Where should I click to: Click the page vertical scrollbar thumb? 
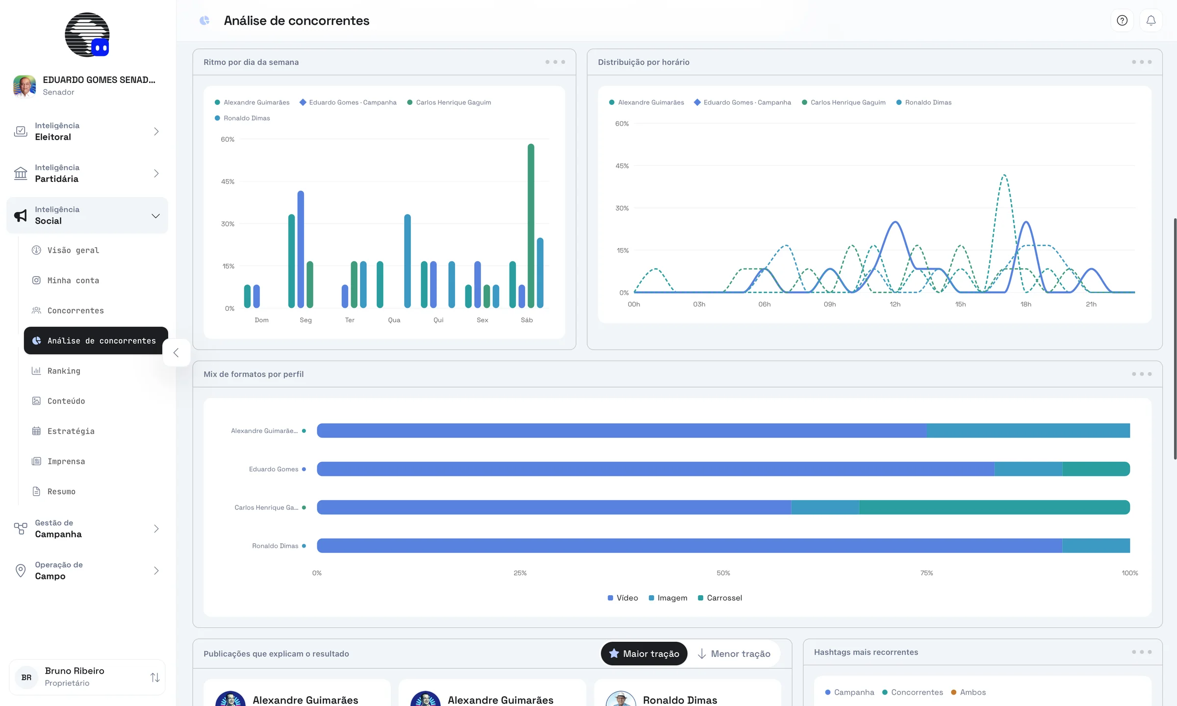click(1175, 338)
